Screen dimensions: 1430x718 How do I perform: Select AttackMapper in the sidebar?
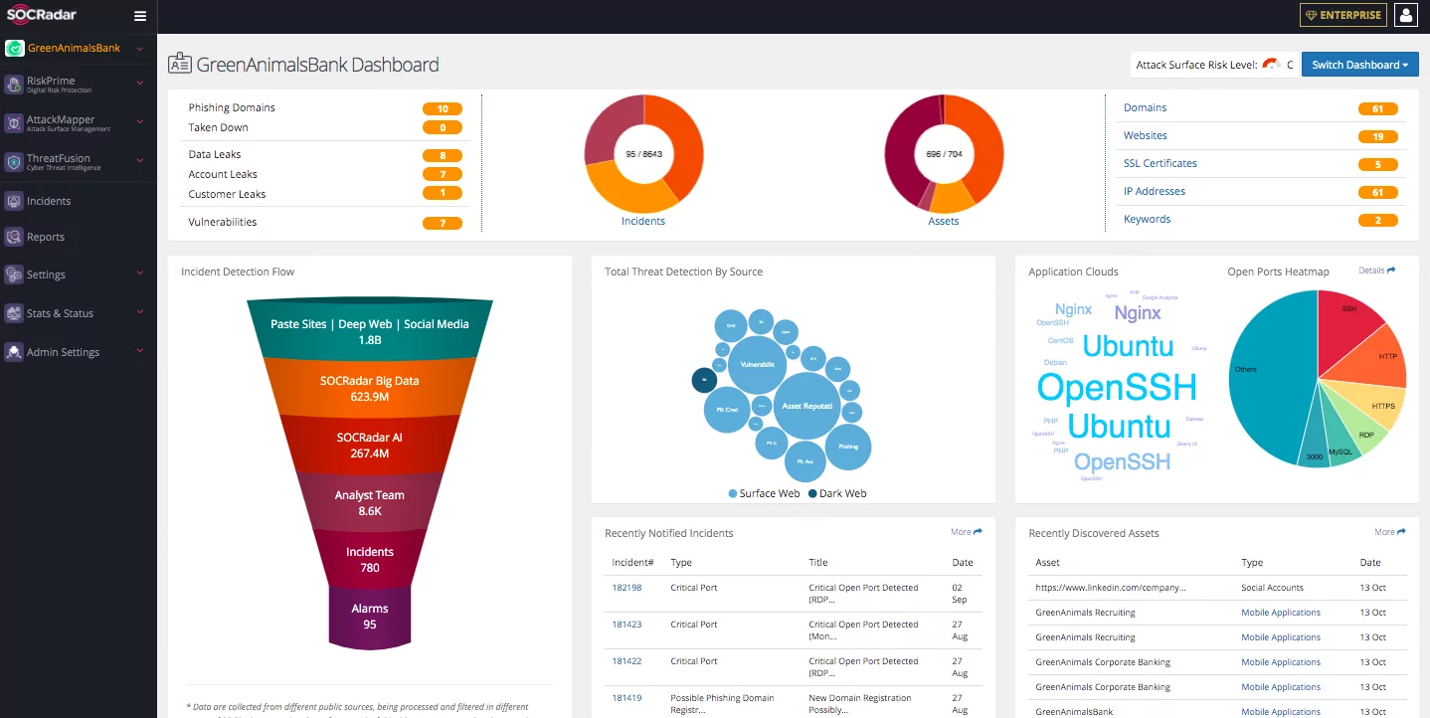(61, 119)
